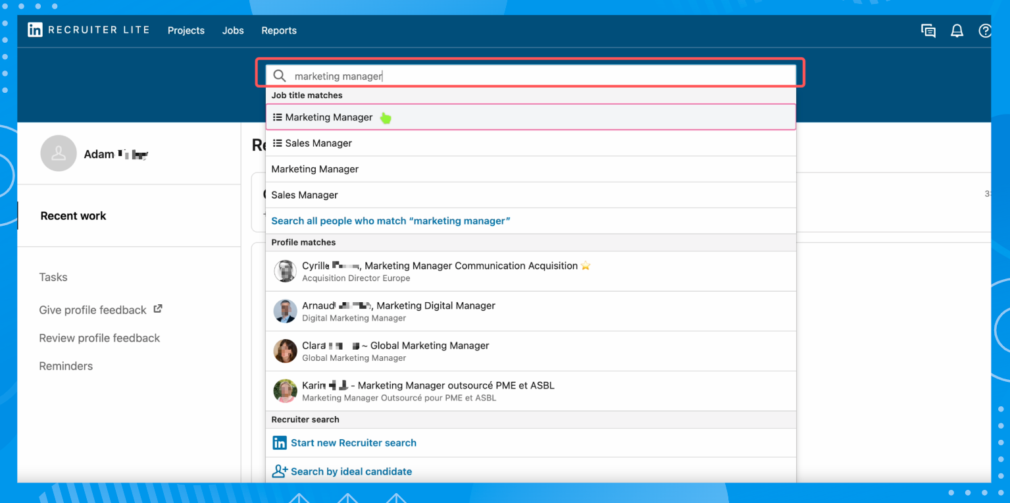Open Cyrille Marketing Manager Communication Acquisition profile
Viewport: 1010px width, 503px height.
coord(531,271)
